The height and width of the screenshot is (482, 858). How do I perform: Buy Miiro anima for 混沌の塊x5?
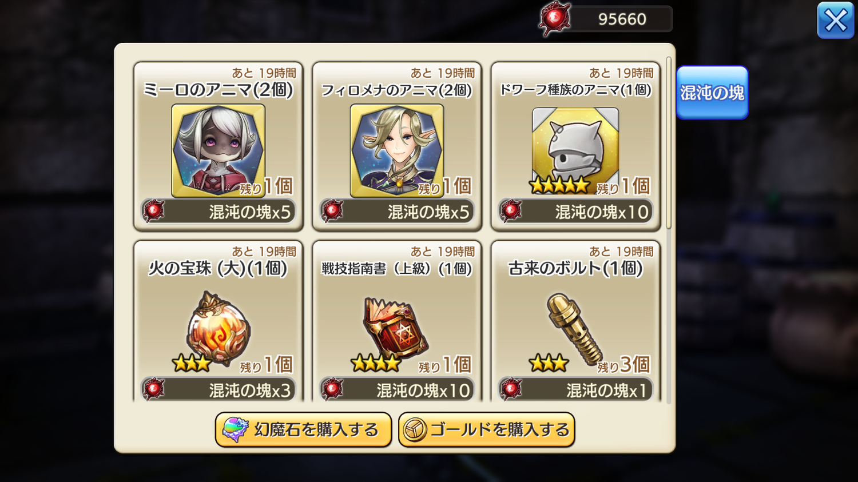pos(219,212)
